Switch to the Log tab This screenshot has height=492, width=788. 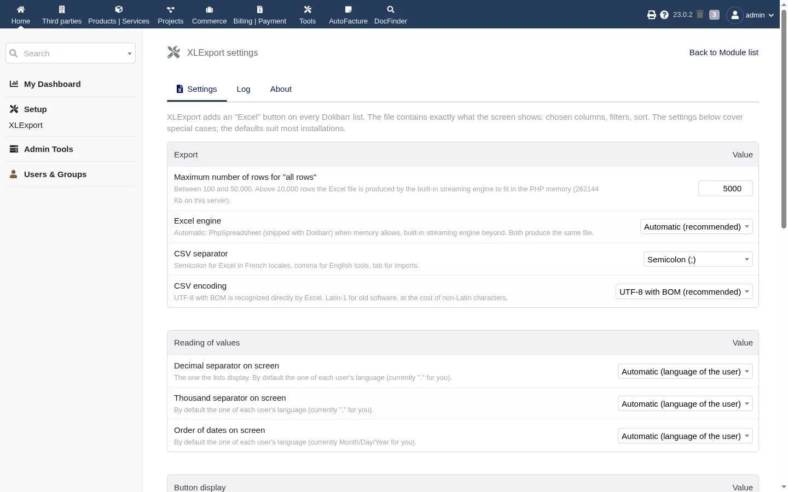244,89
